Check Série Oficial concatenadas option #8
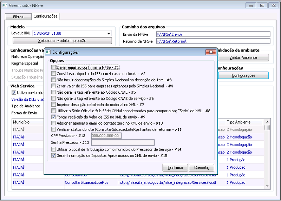The image size is (281, 201). 53,111
